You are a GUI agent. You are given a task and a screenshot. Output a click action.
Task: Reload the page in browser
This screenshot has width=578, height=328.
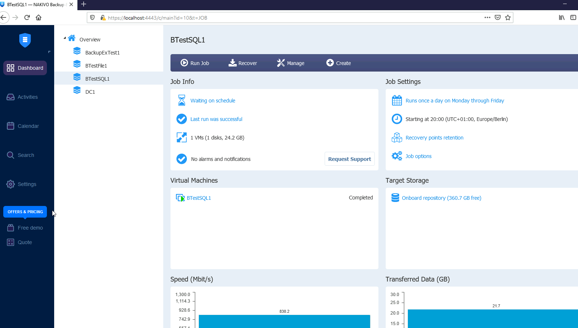pyautogui.click(x=27, y=17)
